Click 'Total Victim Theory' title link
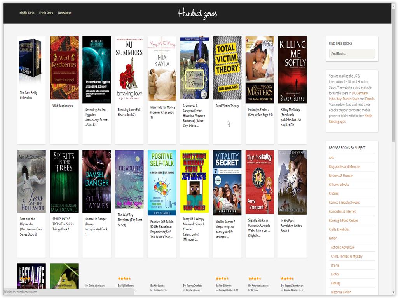Image resolution: width=398 pixels, height=298 pixels. tap(227, 106)
